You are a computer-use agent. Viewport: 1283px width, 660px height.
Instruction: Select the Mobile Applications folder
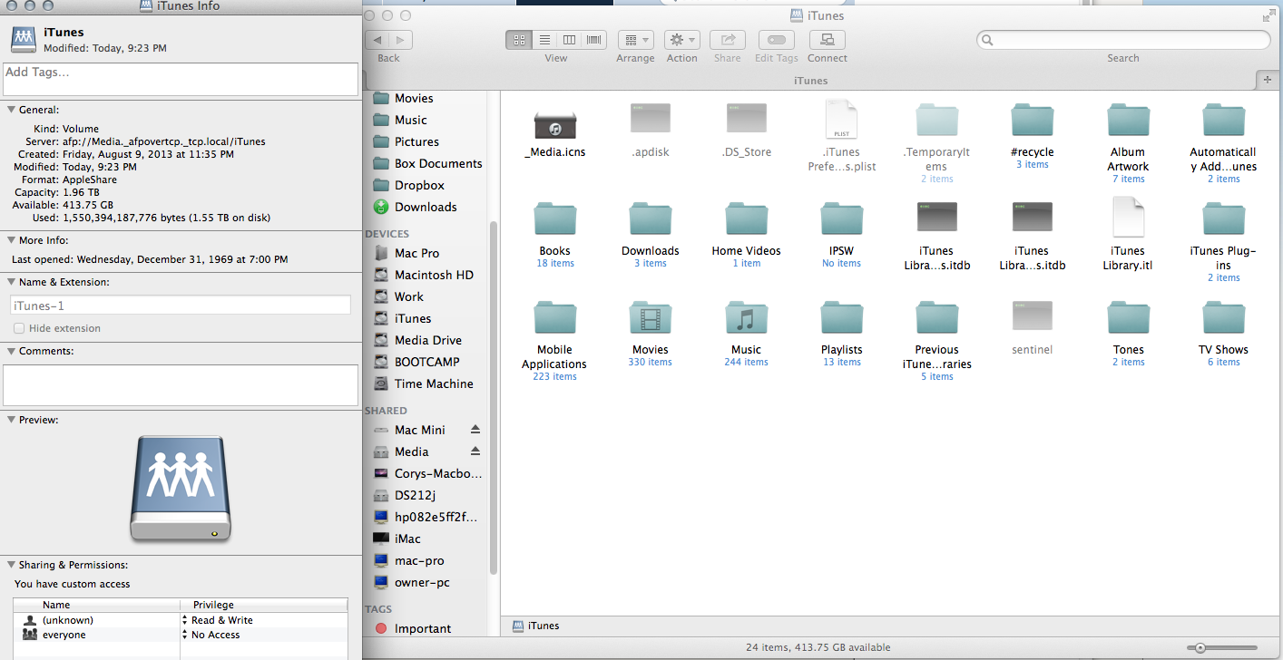tap(555, 319)
